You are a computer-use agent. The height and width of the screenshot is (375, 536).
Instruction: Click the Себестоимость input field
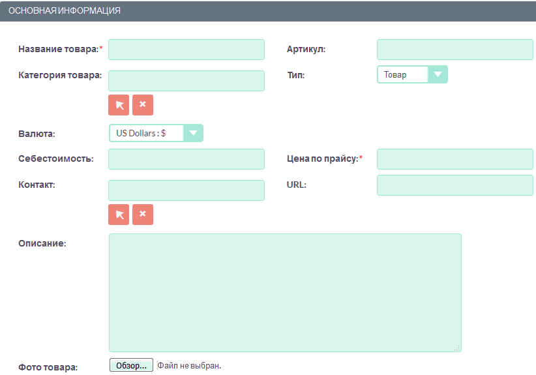(186, 159)
